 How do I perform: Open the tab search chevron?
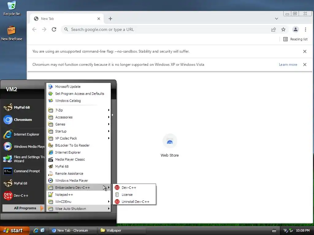(x=277, y=19)
